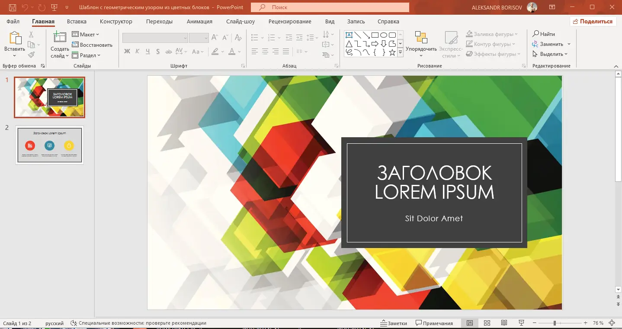Viewport: 622px width, 329px height.
Task: Switch to the Вставка tab
Action: (x=77, y=21)
